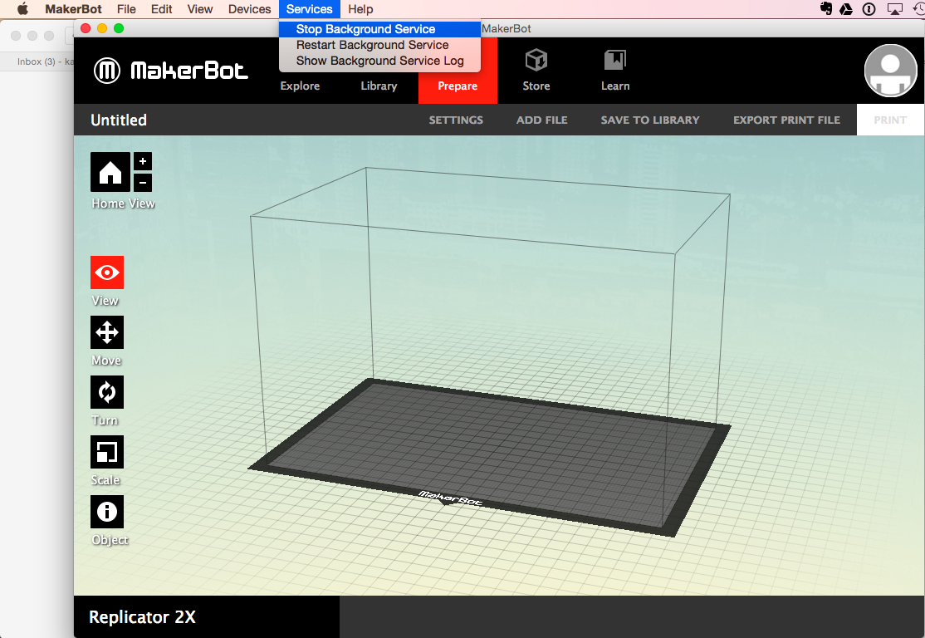Select the Scale tool
Screen dimensions: 925x638
(x=107, y=452)
